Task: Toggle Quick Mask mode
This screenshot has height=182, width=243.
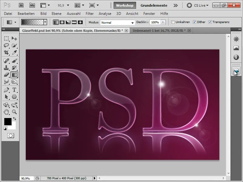Action: coord(11,136)
